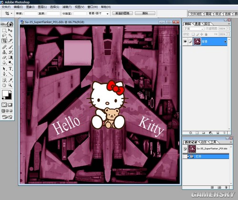Screen dimensions: 238x200
Task: Open Layers panel flyout menu arrow
Action: tap(229, 24)
